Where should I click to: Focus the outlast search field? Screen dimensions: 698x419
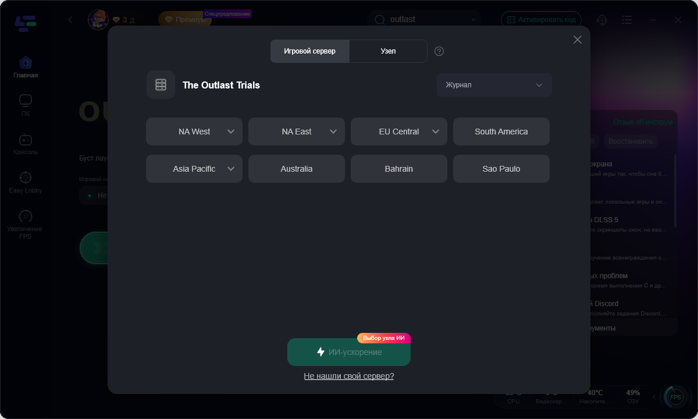point(425,20)
